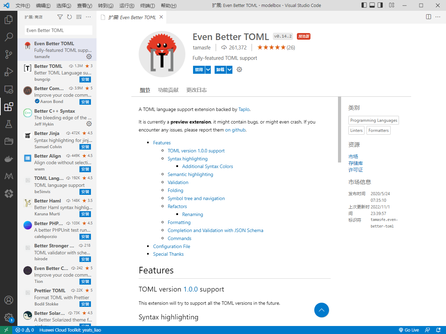Open the Remote Explorer view

tap(9, 89)
